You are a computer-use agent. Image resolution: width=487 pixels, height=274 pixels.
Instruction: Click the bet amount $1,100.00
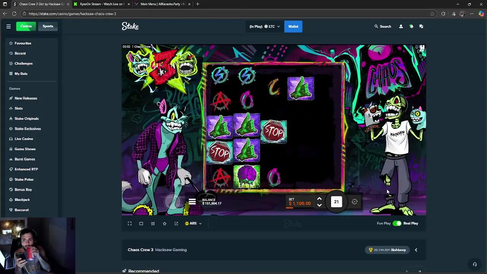click(x=300, y=204)
